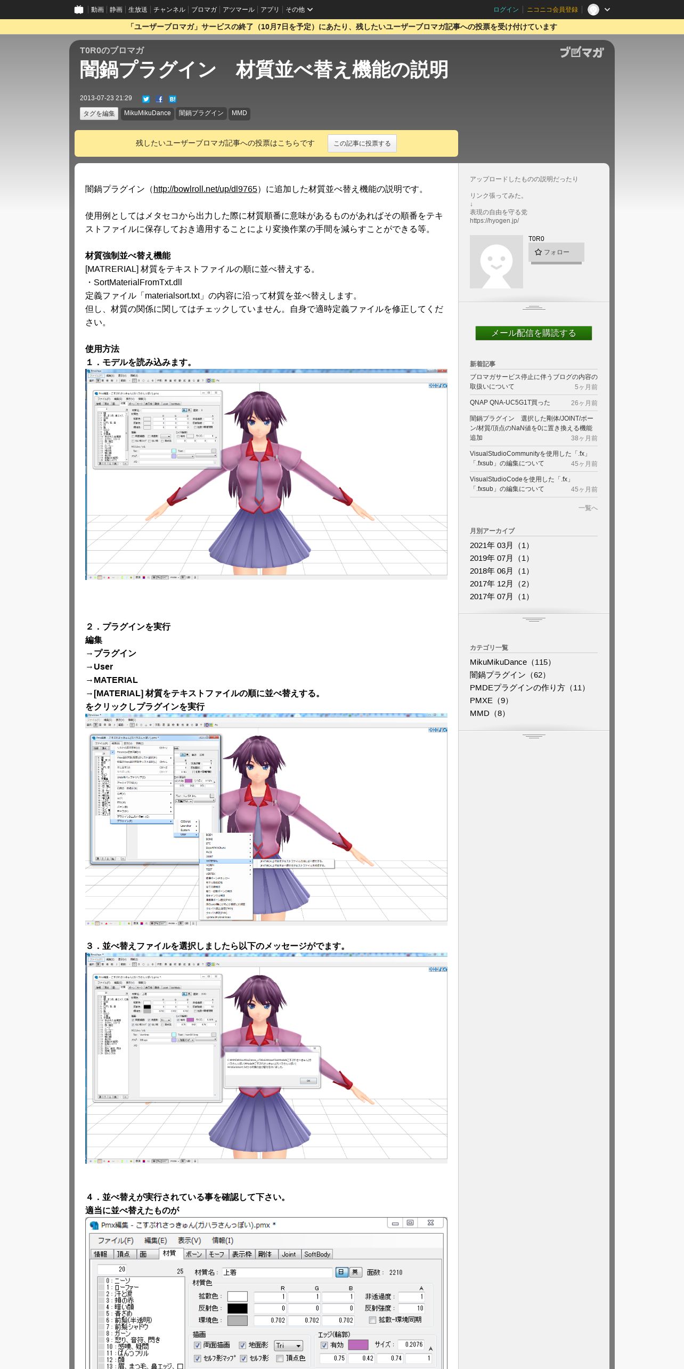Open ブロマガサービス停止 article link

pyautogui.click(x=534, y=382)
